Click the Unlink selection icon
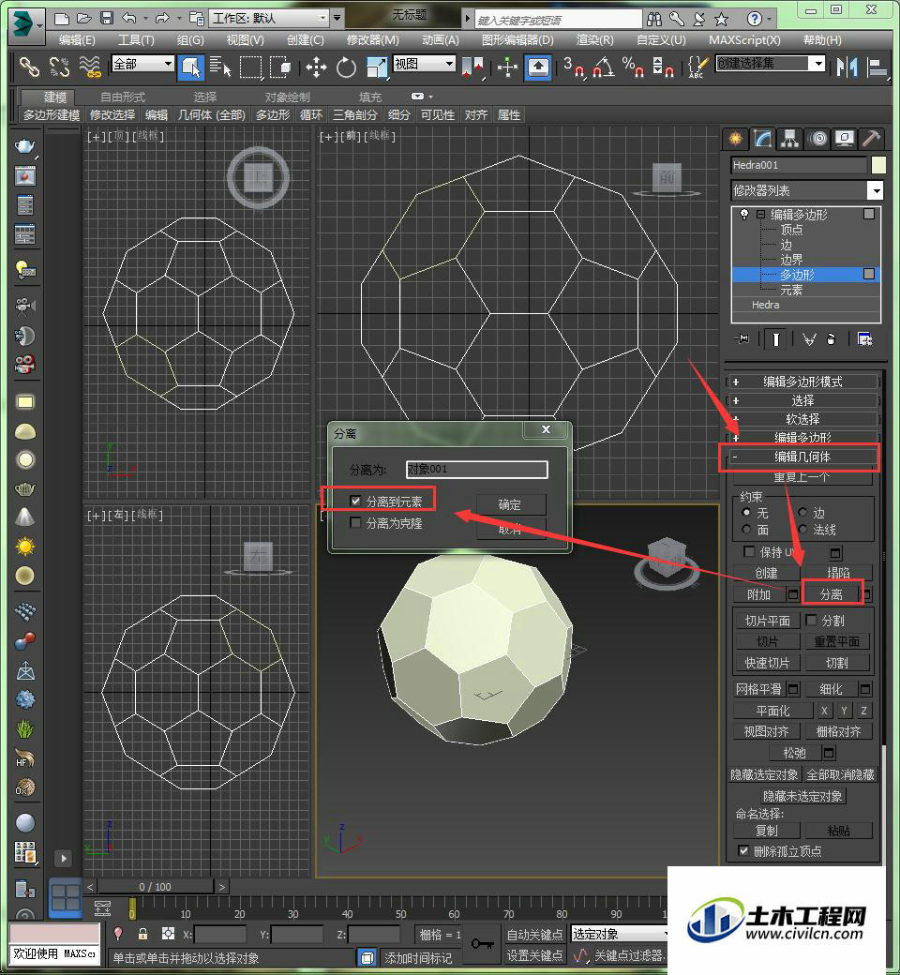 (x=59, y=67)
